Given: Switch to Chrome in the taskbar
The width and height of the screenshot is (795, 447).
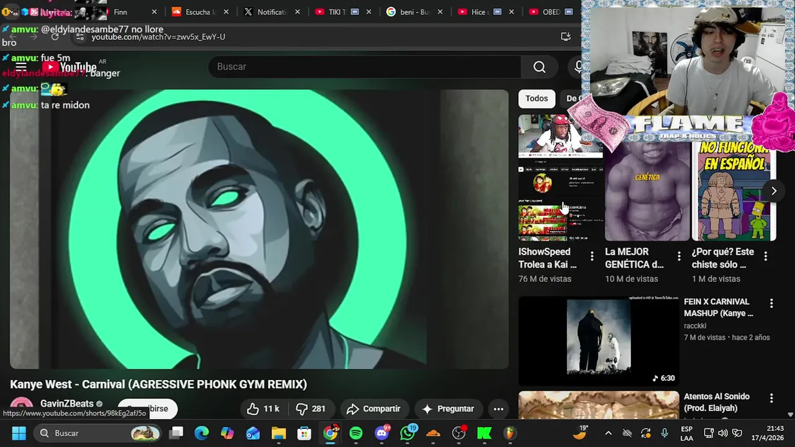Looking at the screenshot, I should (330, 433).
